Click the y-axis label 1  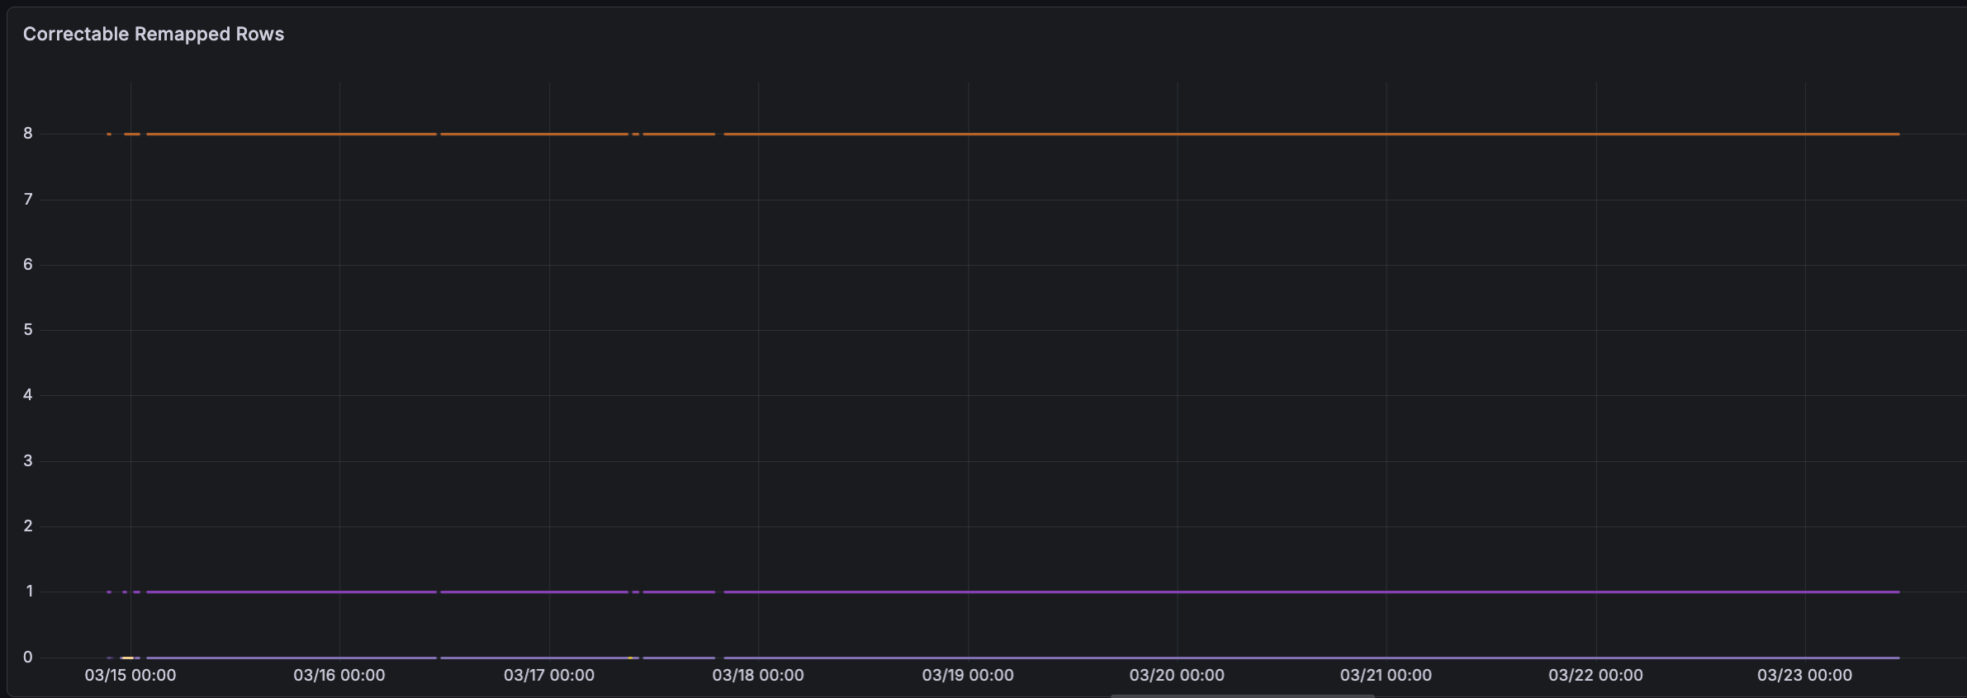click(29, 591)
